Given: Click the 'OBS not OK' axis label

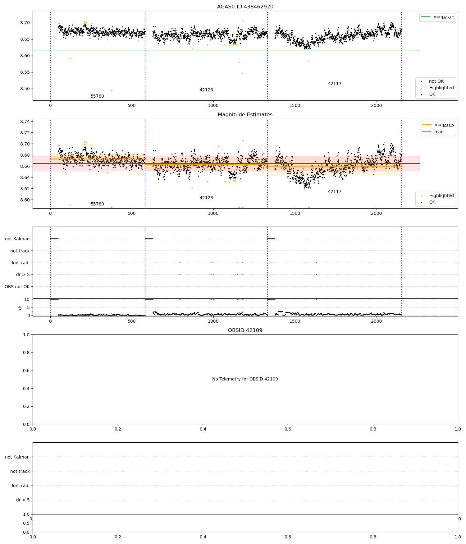Looking at the screenshot, I should (x=17, y=287).
